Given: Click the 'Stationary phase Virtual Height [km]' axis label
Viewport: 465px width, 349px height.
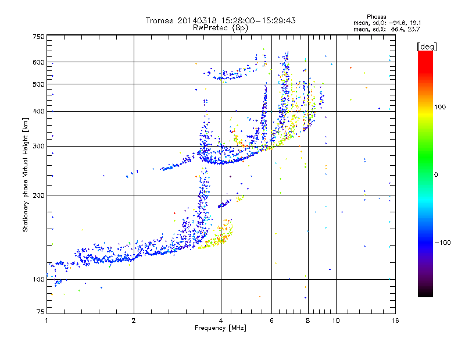Looking at the screenshot, I should [26, 174].
